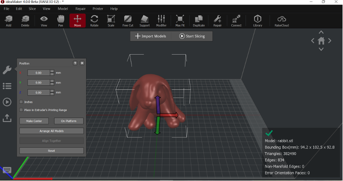Decrease Y position with down stepper
This screenshot has width=343, height=181.
click(x=52, y=84)
